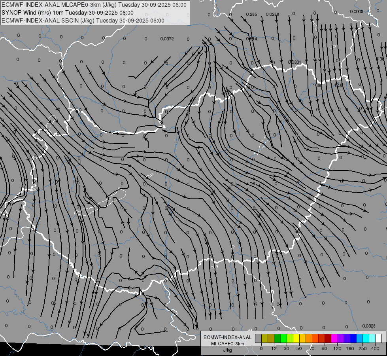
Task: Pick the pure yellow legend swatch
Action: (x=296, y=338)
